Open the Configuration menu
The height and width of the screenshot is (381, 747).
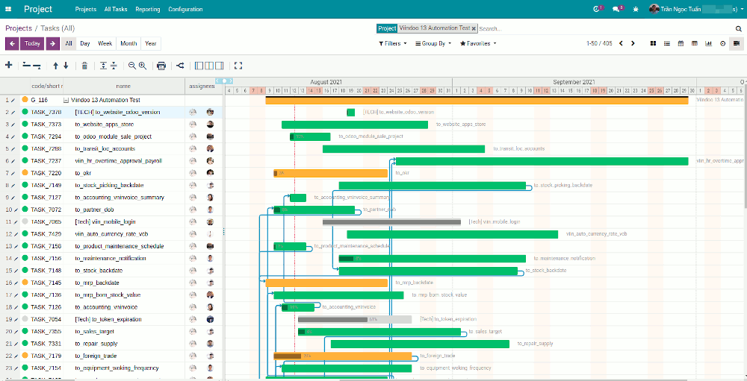click(x=185, y=10)
